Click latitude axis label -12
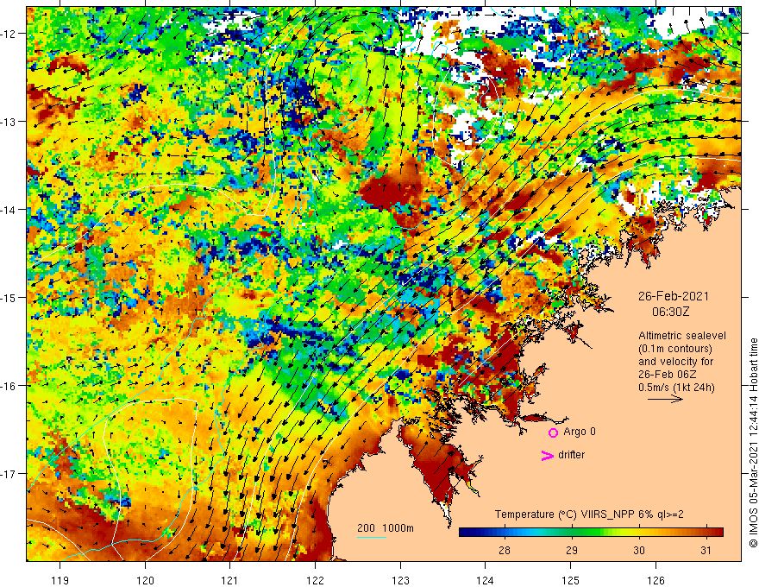Image resolution: width=759 pixels, height=587 pixels. (x=9, y=34)
